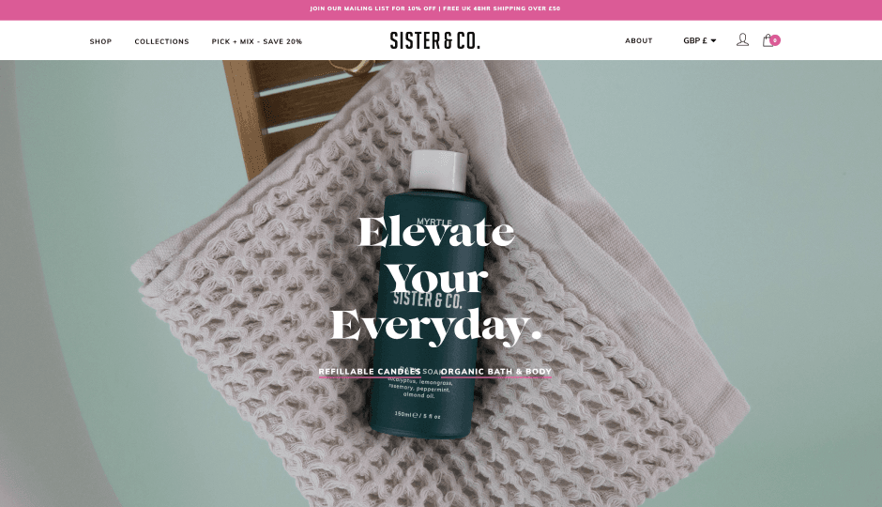Click the Sister & Co. header logo
Screen dimensions: 882x507
pyautogui.click(x=434, y=40)
